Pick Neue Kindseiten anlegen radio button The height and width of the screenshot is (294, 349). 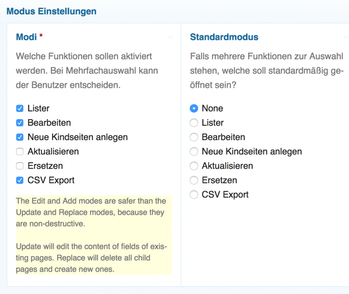[x=194, y=152]
